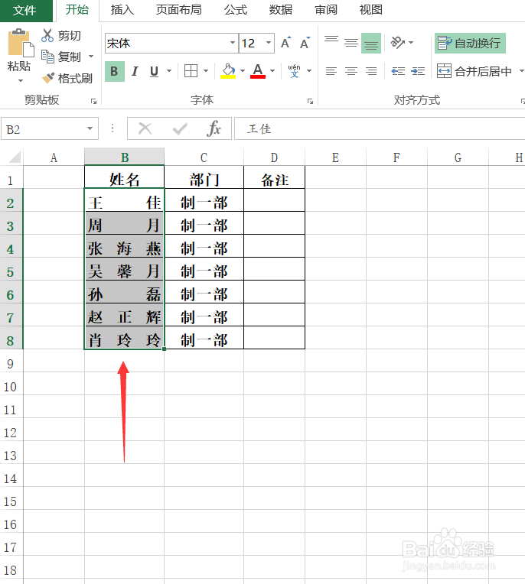Open font color palette dropdown arrow
The image size is (525, 584).
pos(272,71)
